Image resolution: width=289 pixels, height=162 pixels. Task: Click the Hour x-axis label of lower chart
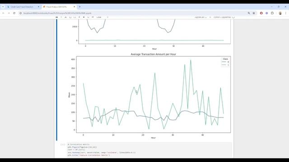154,138
